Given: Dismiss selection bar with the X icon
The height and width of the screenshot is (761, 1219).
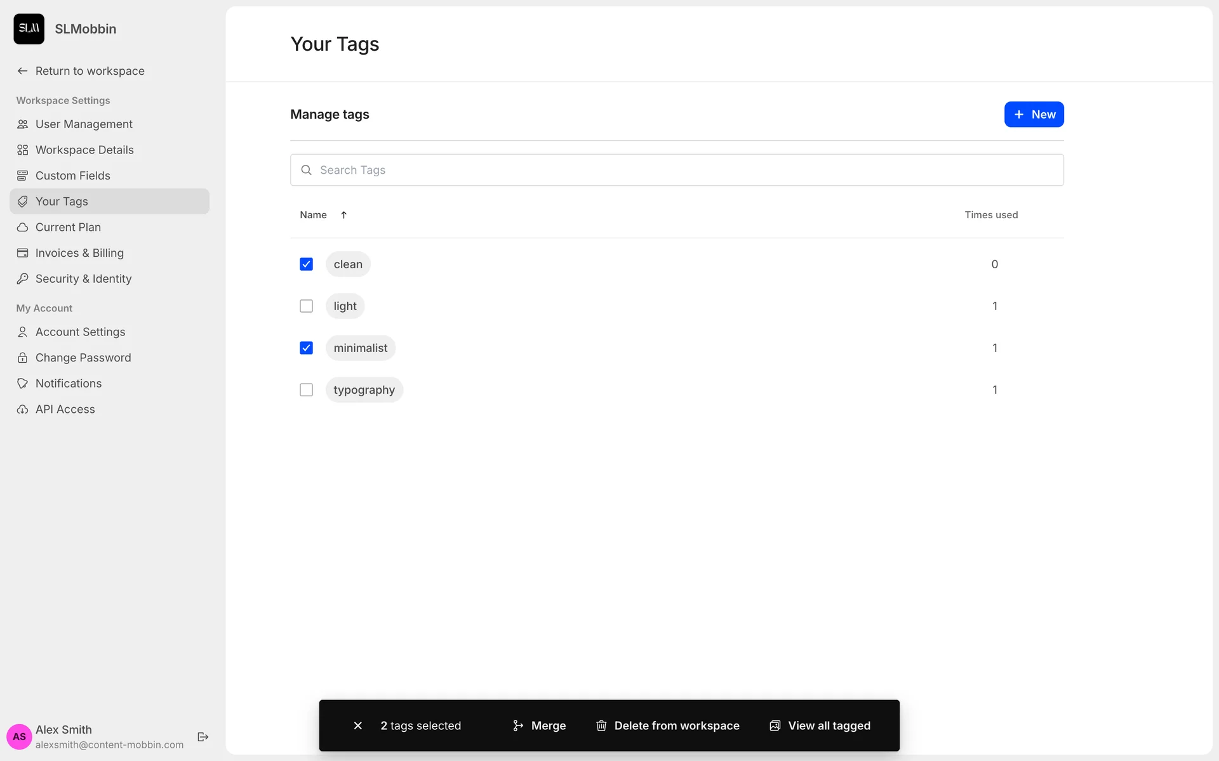Looking at the screenshot, I should click(358, 725).
